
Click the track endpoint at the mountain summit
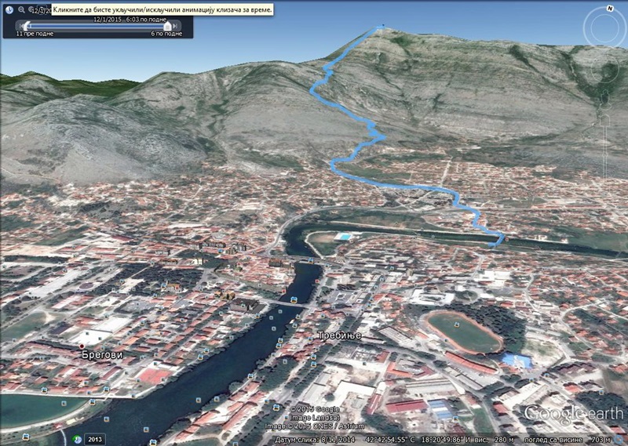[382, 27]
